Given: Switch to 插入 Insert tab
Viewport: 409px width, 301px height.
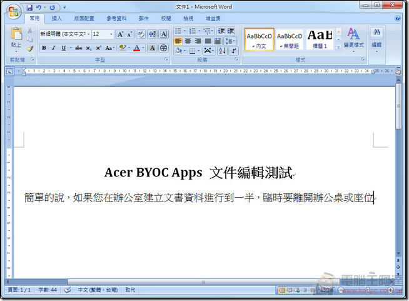Looking at the screenshot, I should point(57,18).
